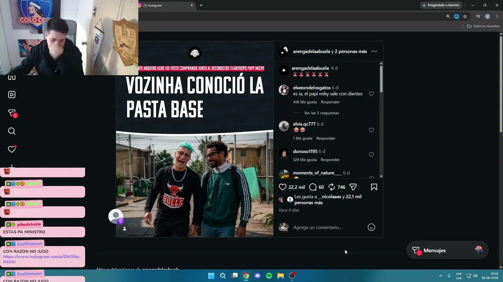This screenshot has height=282, width=503.
Task: Open ESP LAA language switcher
Action: pyautogui.click(x=459, y=276)
